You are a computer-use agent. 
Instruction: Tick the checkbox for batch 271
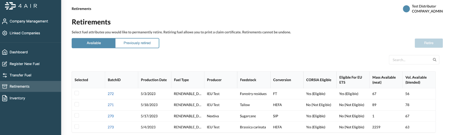[77, 104]
